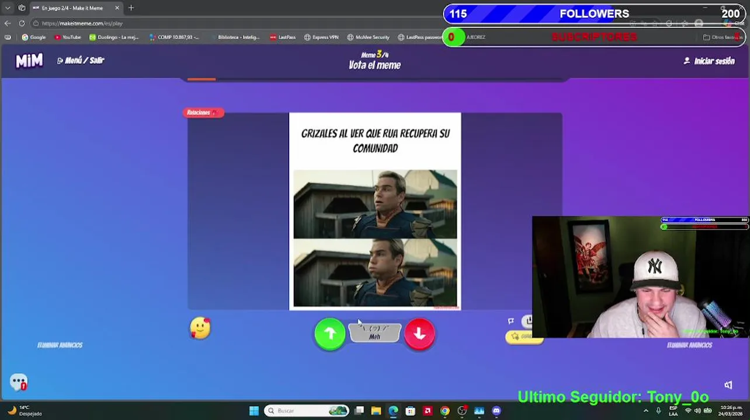Select the Make it Meme browser tab
Viewport: 750px width, 420px height.
click(76, 8)
